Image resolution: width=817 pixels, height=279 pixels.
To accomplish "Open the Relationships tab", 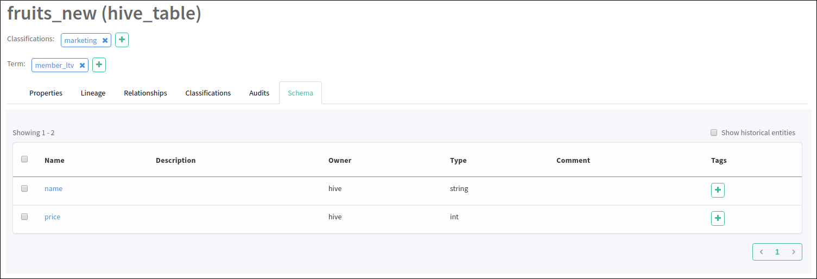I will coord(145,93).
